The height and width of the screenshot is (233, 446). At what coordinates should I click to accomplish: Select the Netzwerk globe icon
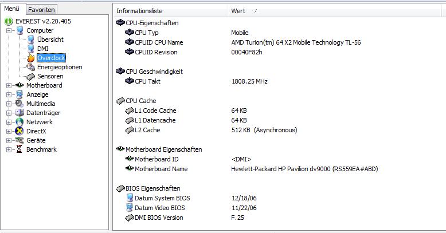(x=19, y=122)
